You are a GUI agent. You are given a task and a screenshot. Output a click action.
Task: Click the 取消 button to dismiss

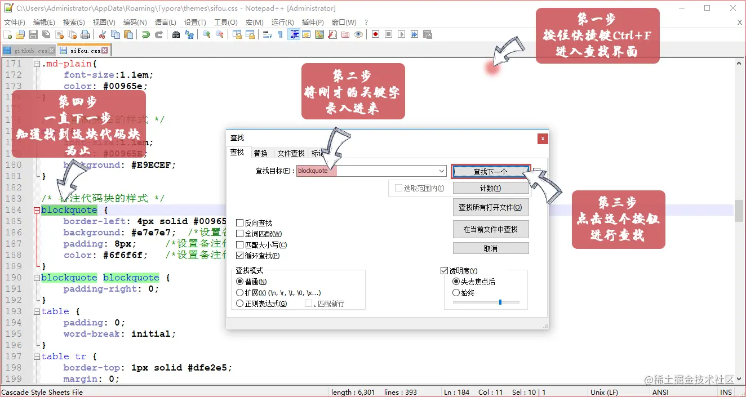tap(490, 248)
